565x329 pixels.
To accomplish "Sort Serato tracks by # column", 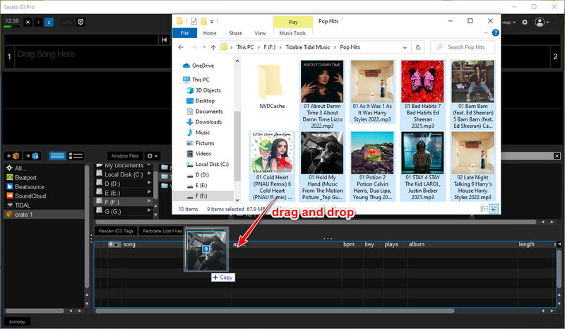I will click(114, 244).
